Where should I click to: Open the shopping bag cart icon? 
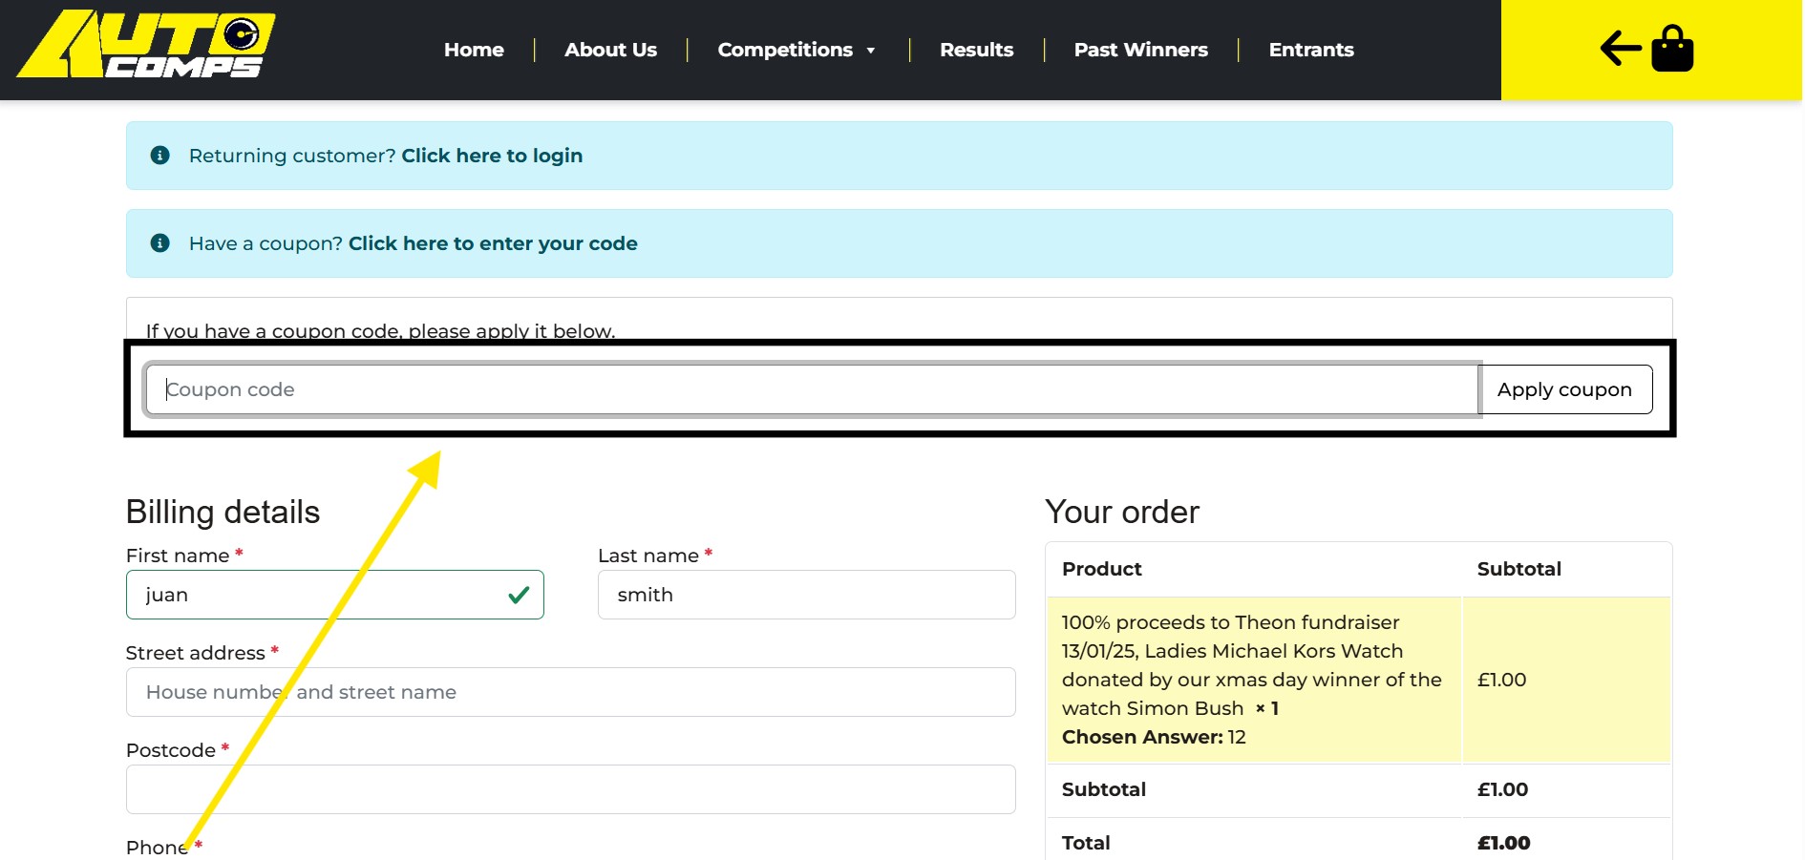click(1671, 49)
